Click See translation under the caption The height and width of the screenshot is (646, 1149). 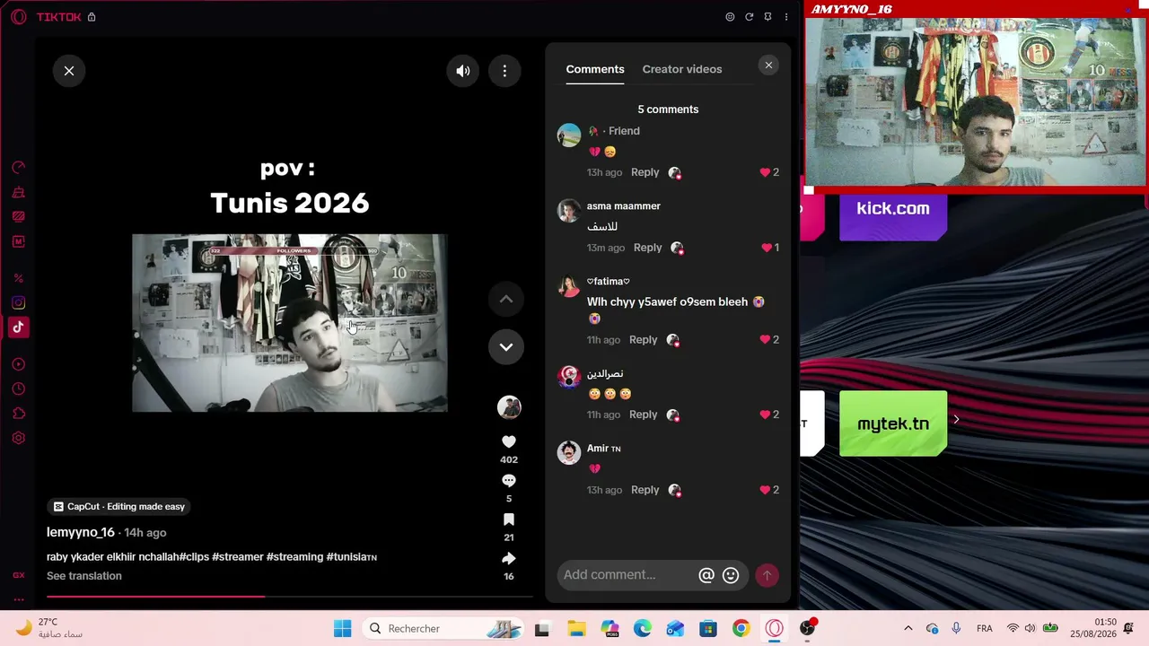click(84, 576)
